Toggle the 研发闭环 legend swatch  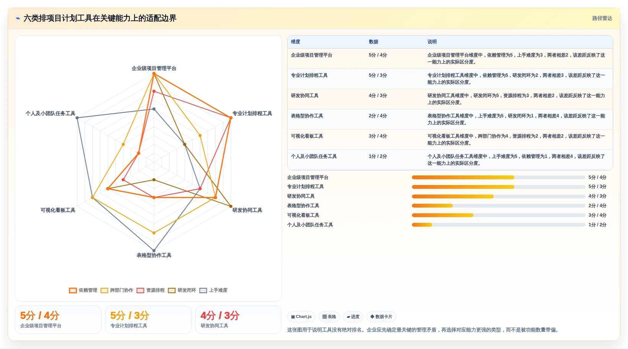coord(172,291)
